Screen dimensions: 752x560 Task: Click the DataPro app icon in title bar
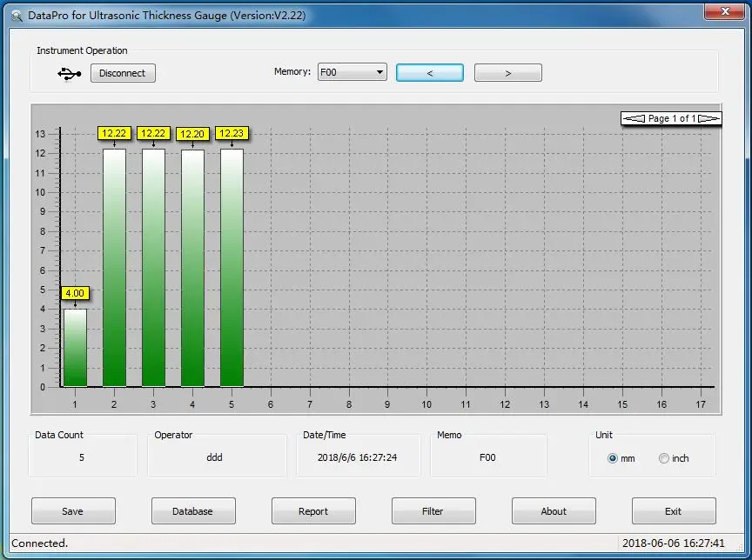coord(17,16)
